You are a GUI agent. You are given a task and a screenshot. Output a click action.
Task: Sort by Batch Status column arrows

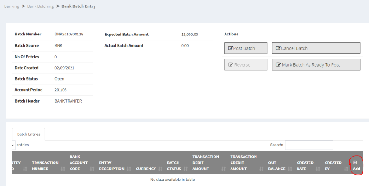click(x=186, y=169)
